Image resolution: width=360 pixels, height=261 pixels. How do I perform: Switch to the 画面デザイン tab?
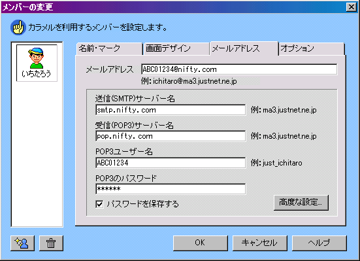(x=176, y=48)
